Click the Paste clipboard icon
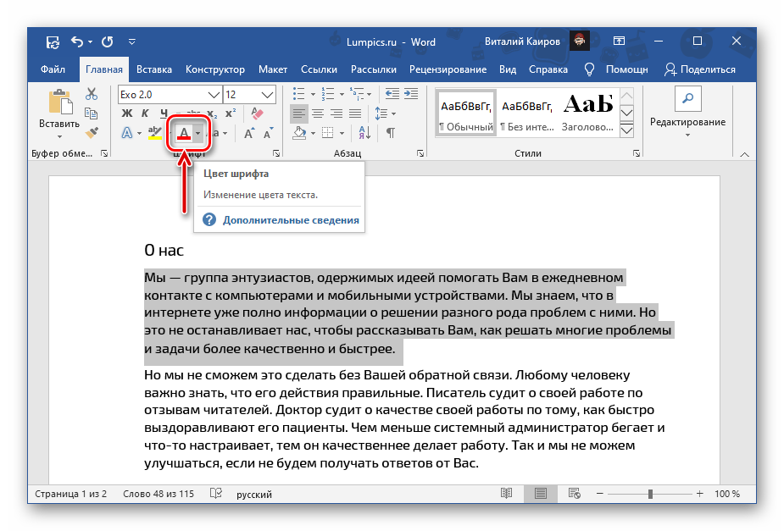Viewport: 784px width, 531px height. [x=60, y=102]
